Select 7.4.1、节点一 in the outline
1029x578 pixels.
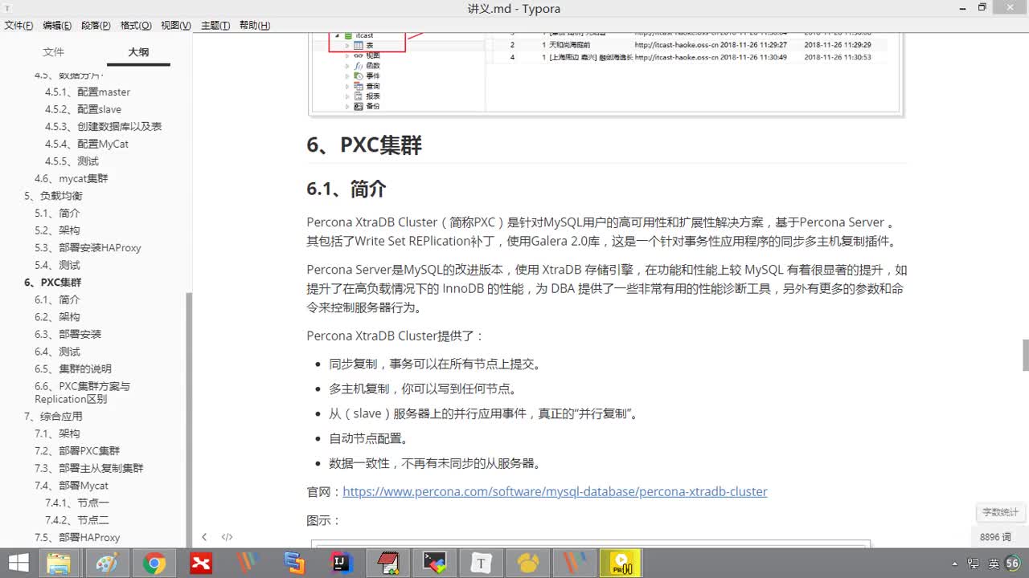coord(77,503)
